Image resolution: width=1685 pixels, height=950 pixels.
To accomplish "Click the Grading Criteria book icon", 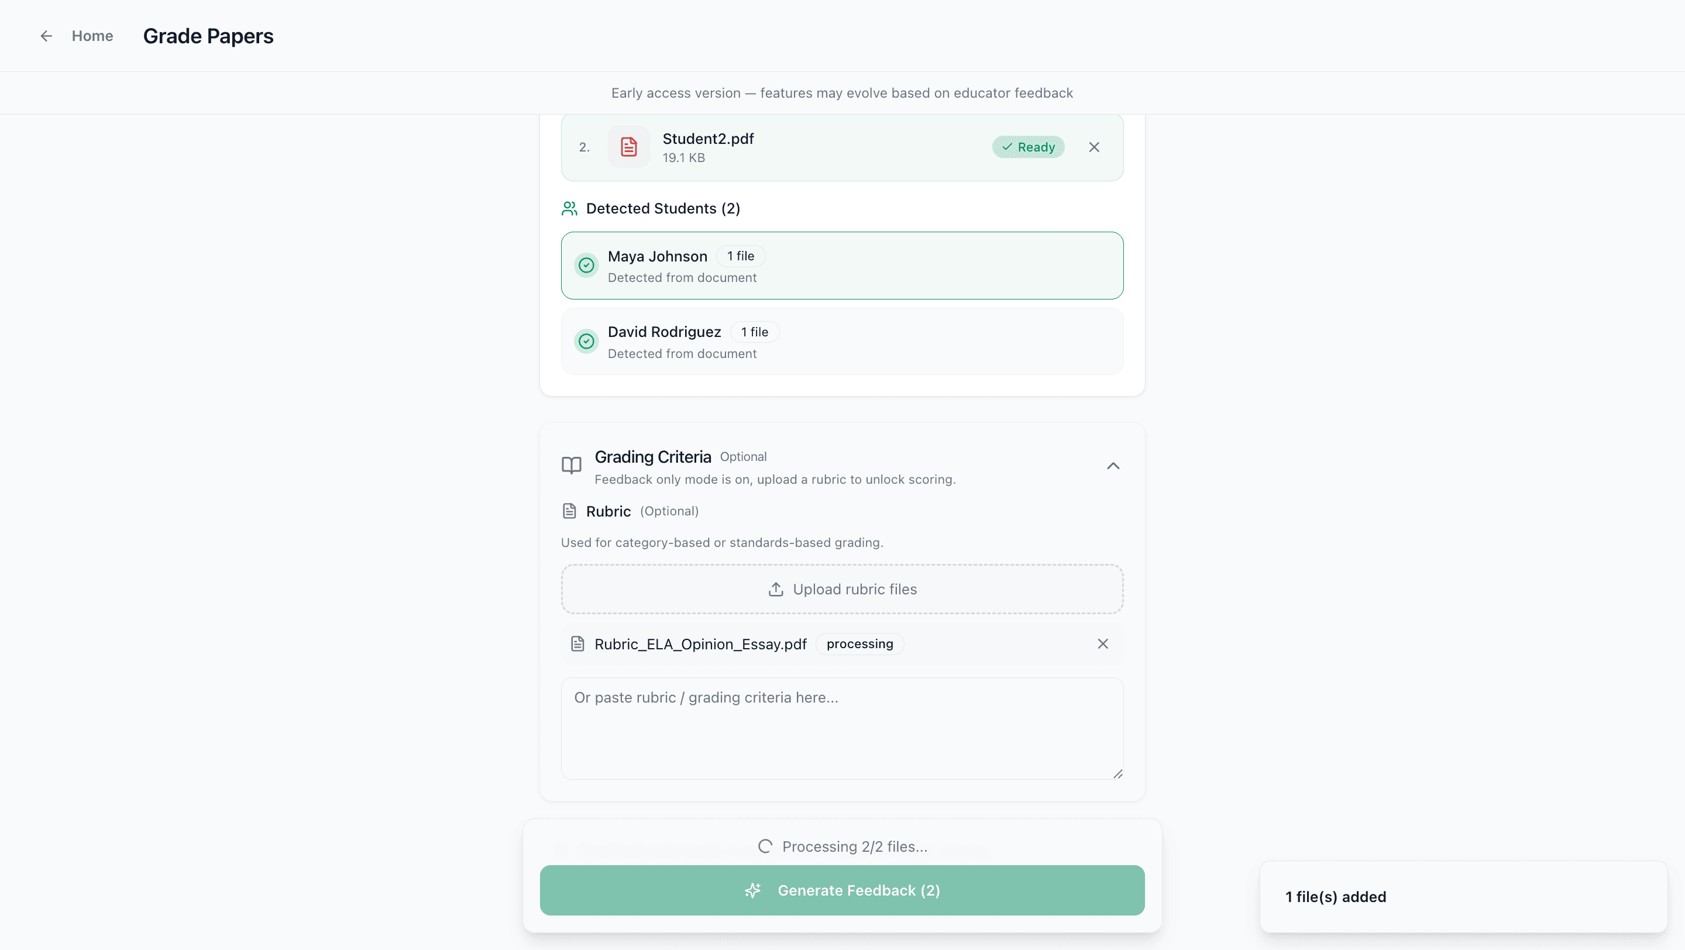I will point(570,465).
